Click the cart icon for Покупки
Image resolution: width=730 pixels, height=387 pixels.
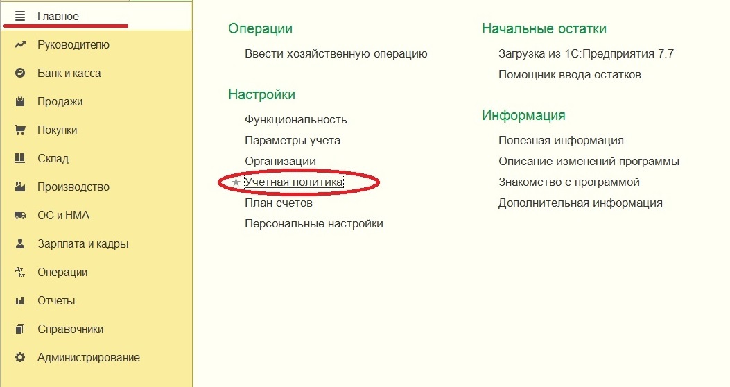pos(20,130)
